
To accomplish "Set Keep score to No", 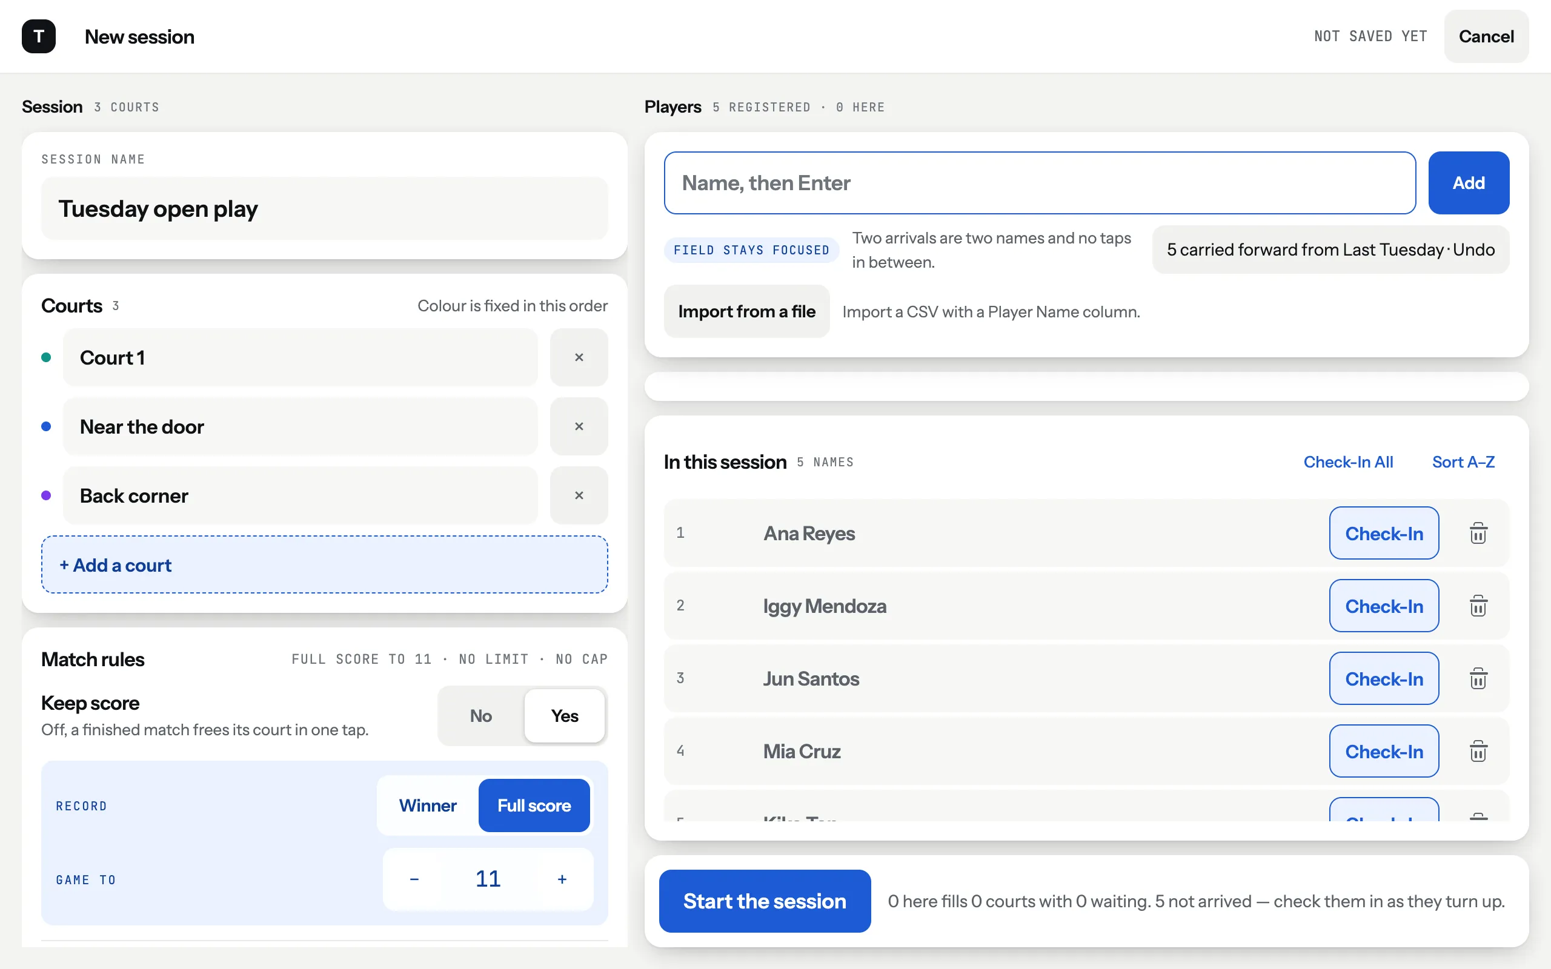I will point(480,716).
